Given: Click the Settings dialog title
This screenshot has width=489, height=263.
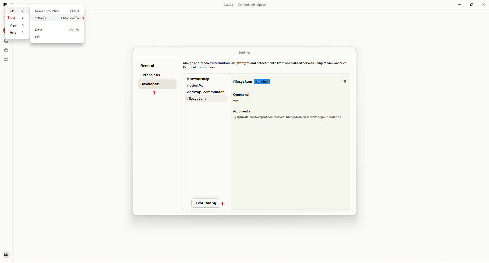Looking at the screenshot, I should pyautogui.click(x=244, y=52).
